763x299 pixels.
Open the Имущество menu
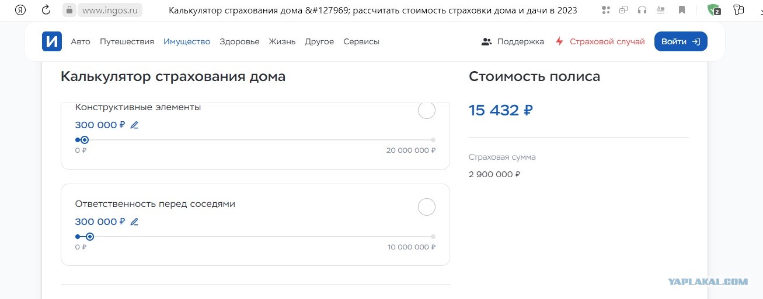[187, 41]
